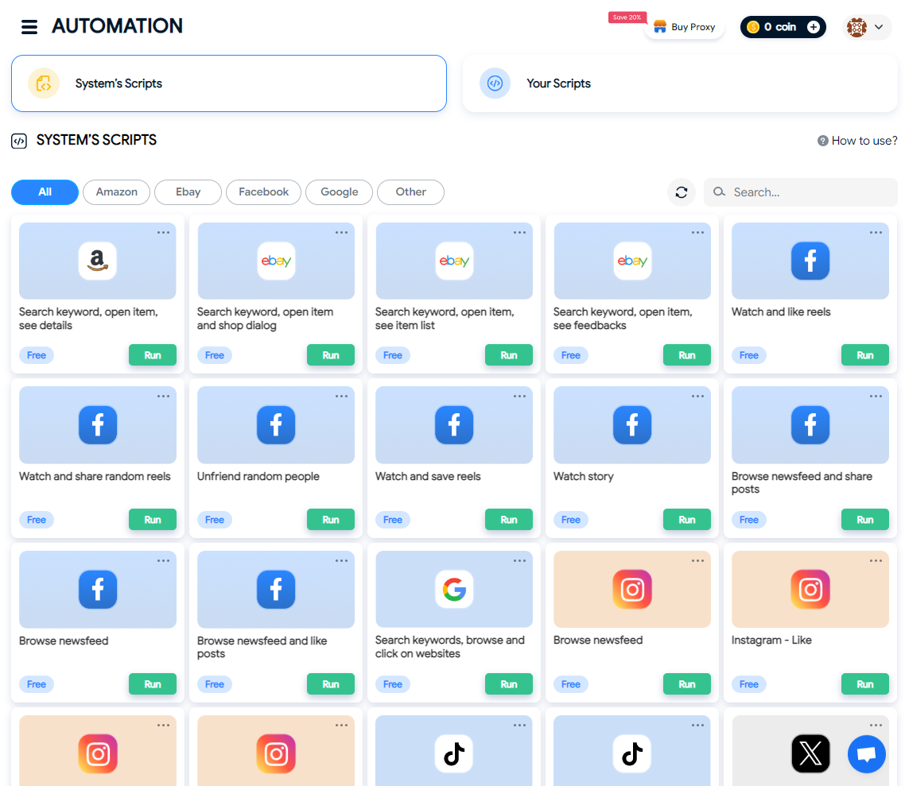The height and width of the screenshot is (786, 905).
Task: Click Facebook icon on 'Watch story' card
Action: (x=632, y=425)
